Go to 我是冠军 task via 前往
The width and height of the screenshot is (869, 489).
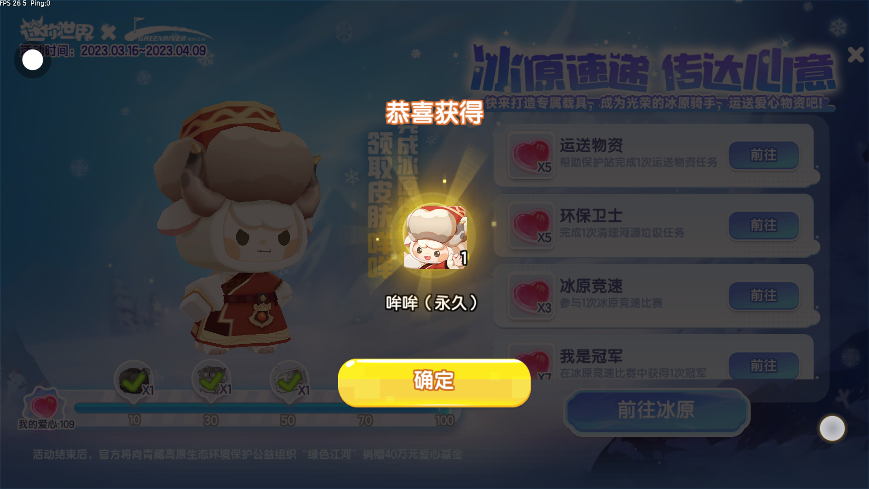pyautogui.click(x=764, y=365)
